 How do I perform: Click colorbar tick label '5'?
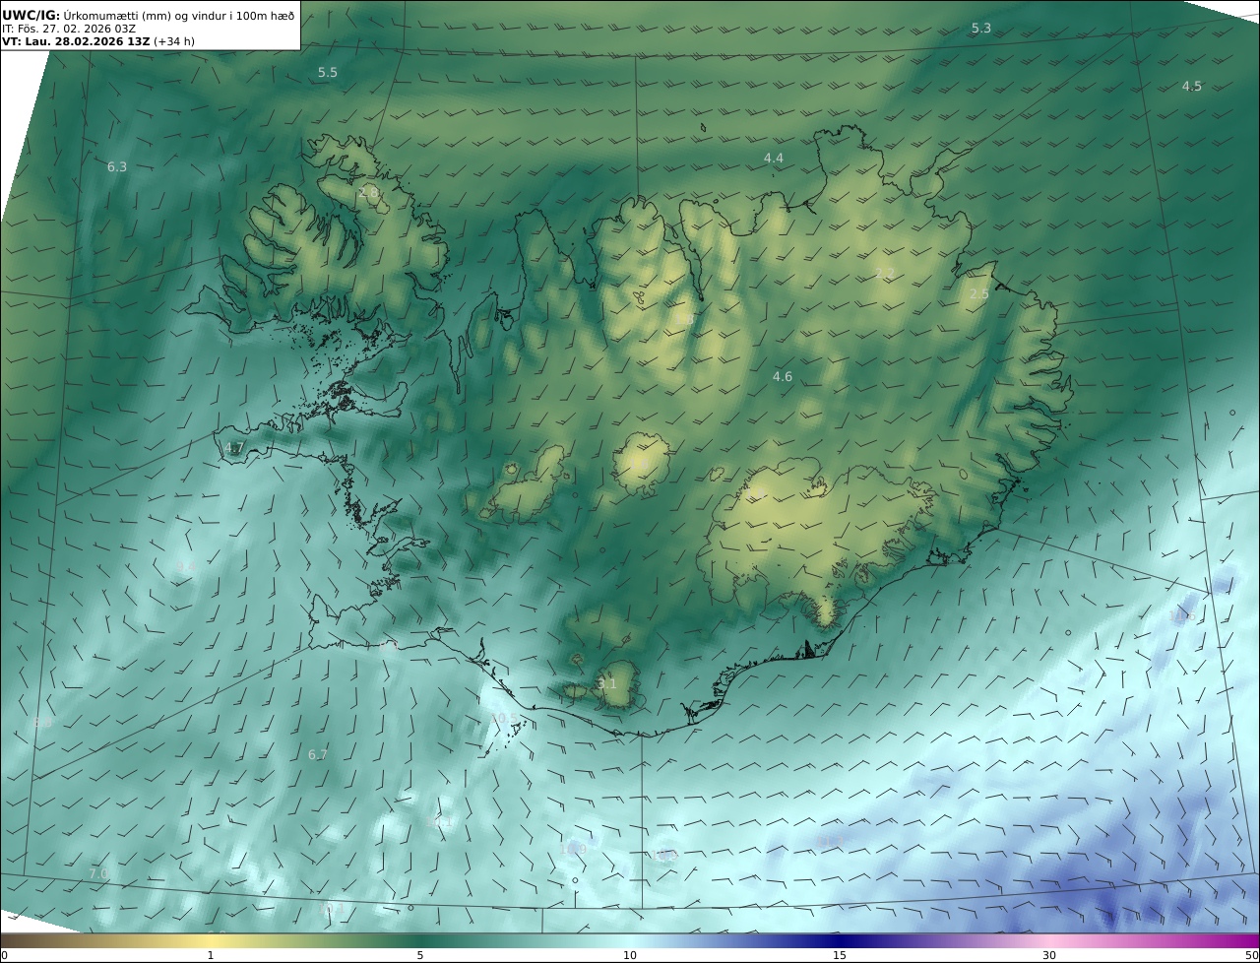tap(420, 955)
